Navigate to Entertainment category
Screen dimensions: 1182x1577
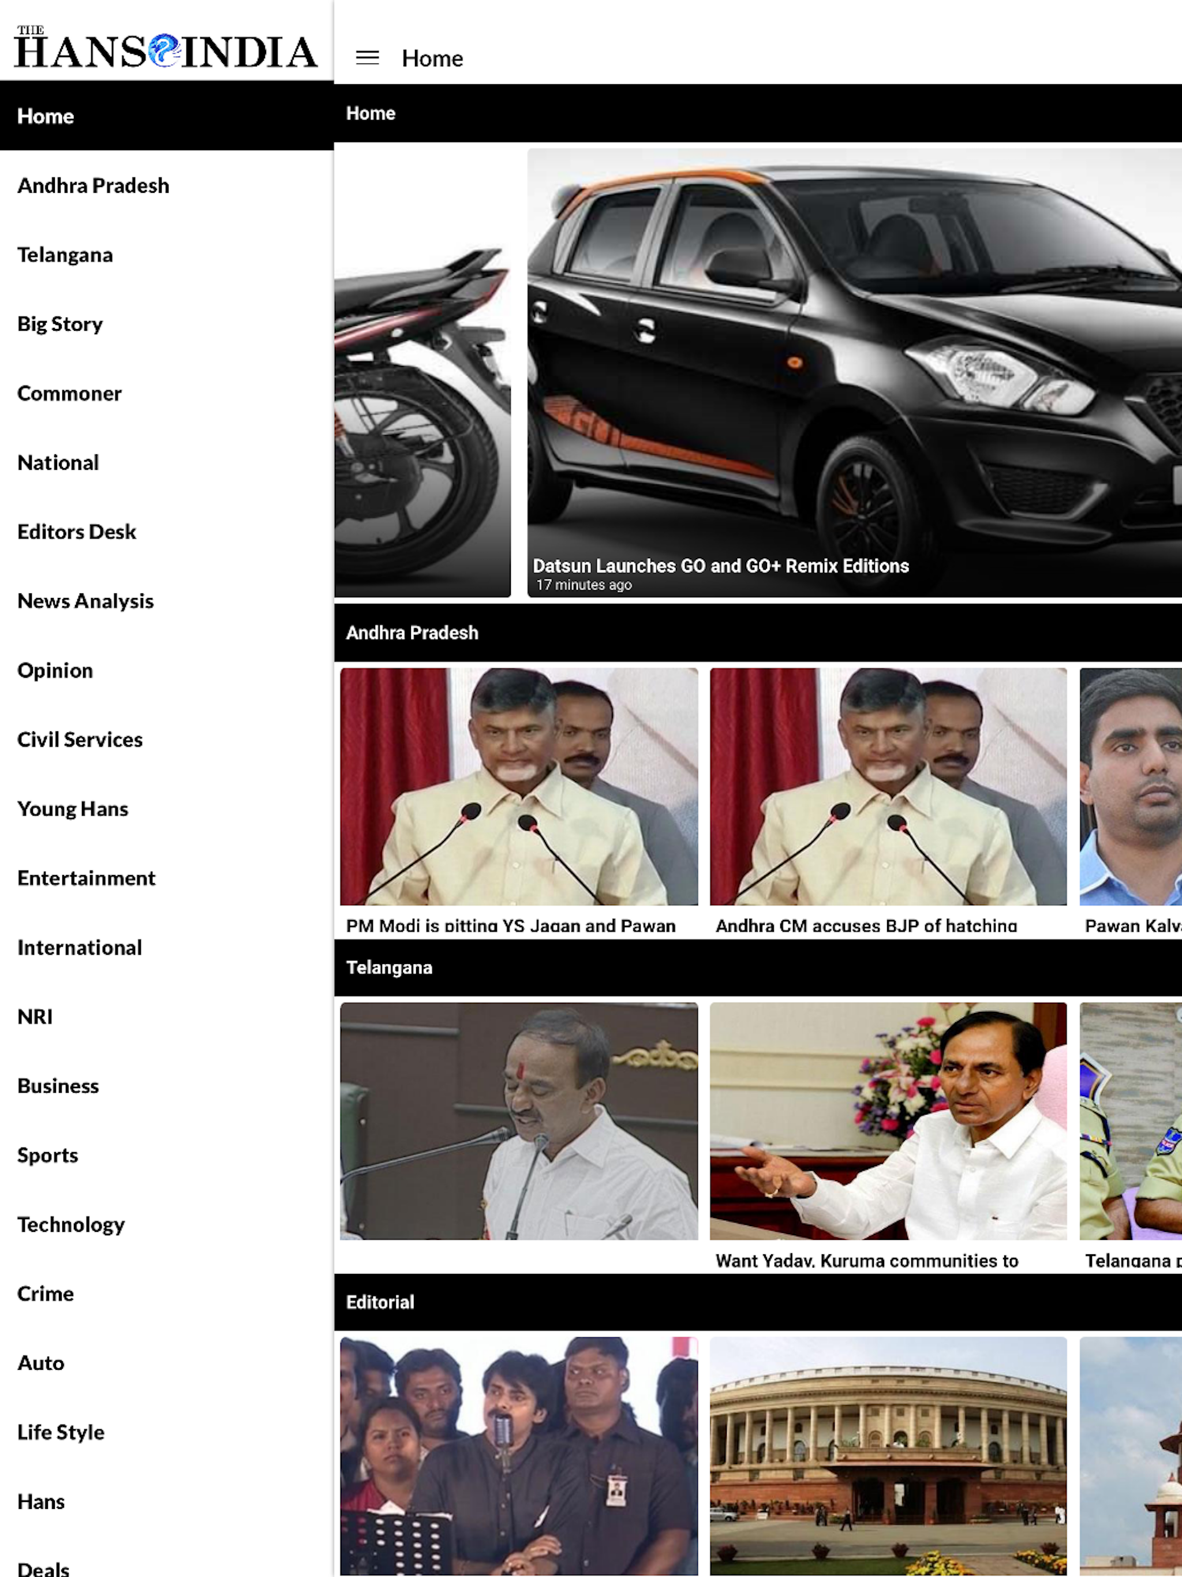[86, 877]
